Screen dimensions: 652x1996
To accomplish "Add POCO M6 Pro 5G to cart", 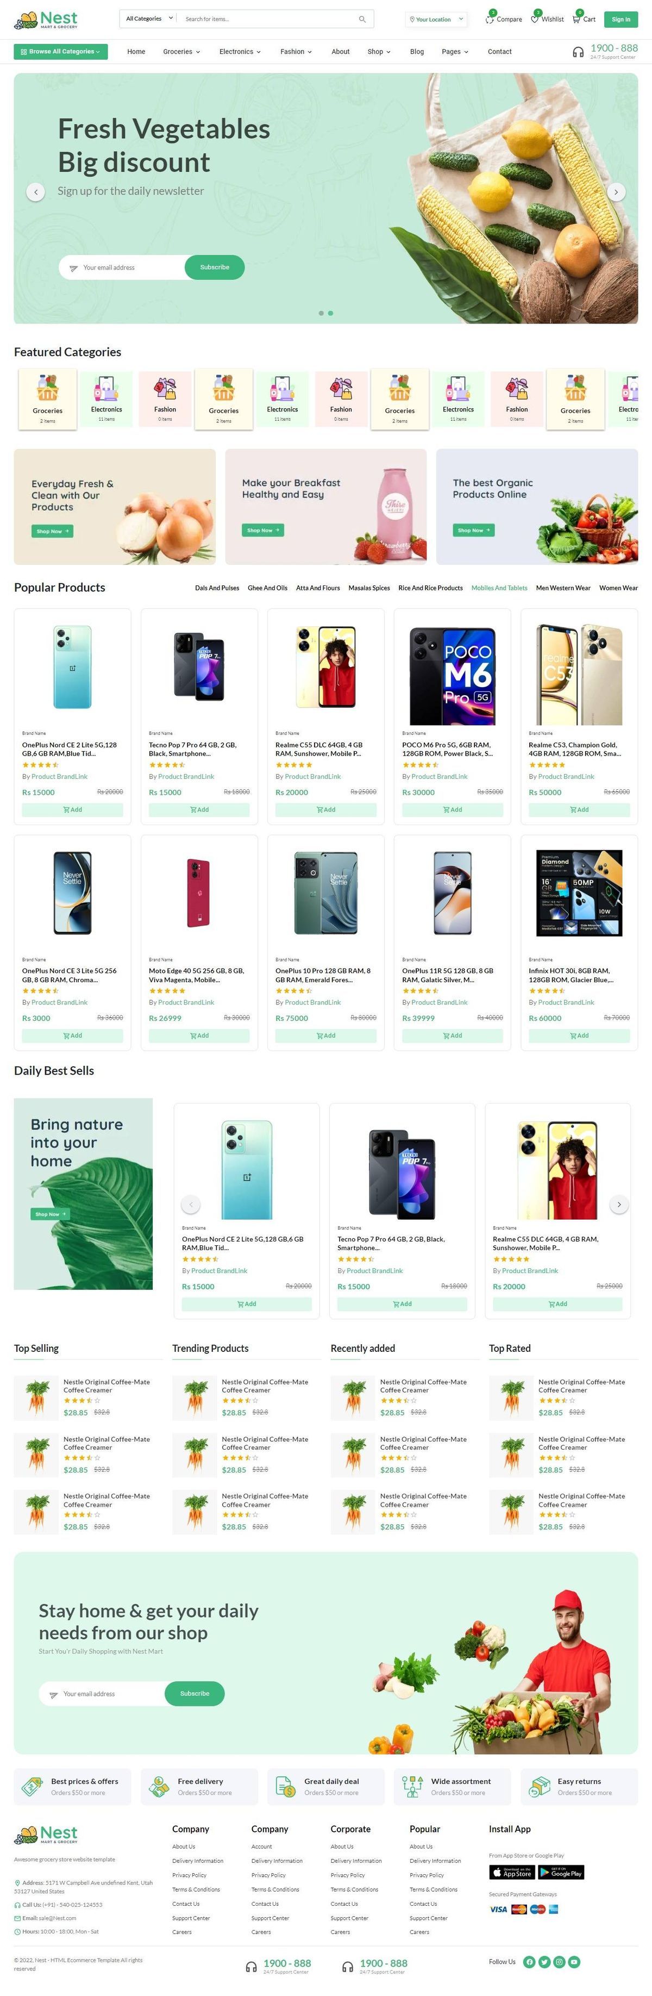I will click(x=452, y=809).
